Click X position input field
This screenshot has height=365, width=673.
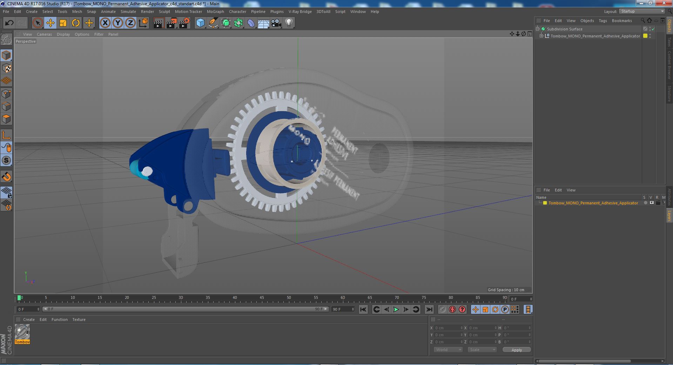[x=449, y=328]
